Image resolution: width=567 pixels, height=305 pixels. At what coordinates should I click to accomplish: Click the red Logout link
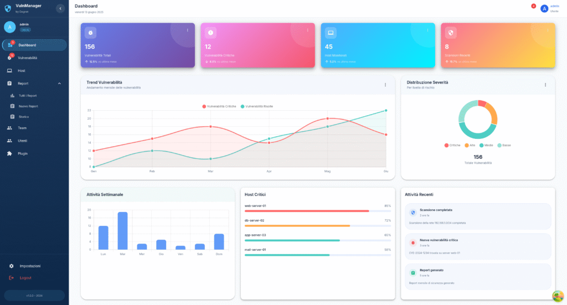point(25,278)
